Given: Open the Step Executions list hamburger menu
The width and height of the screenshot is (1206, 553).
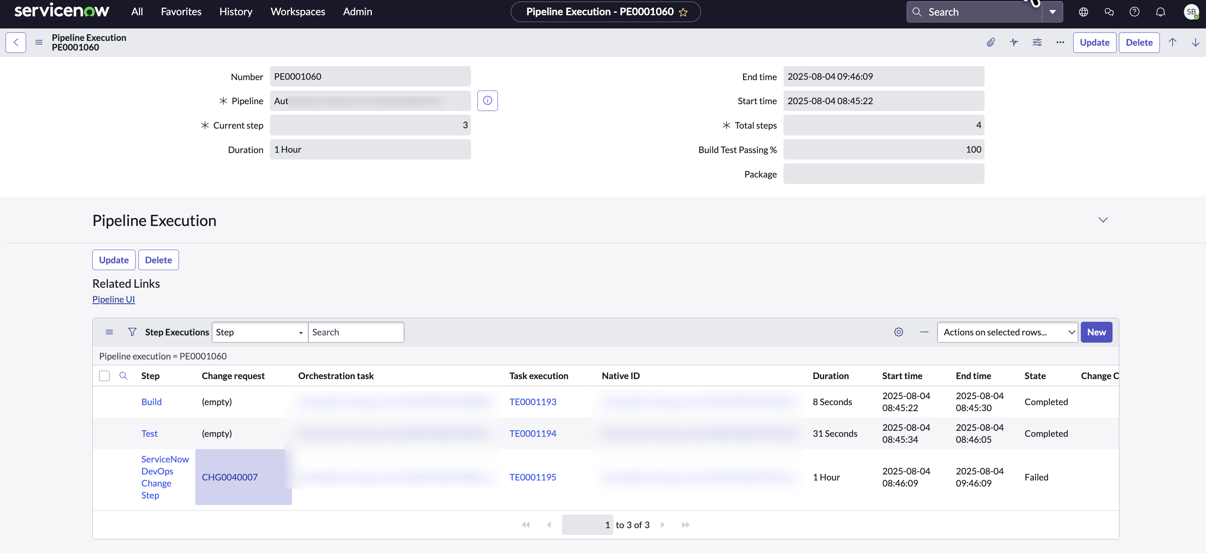Looking at the screenshot, I should pos(109,332).
